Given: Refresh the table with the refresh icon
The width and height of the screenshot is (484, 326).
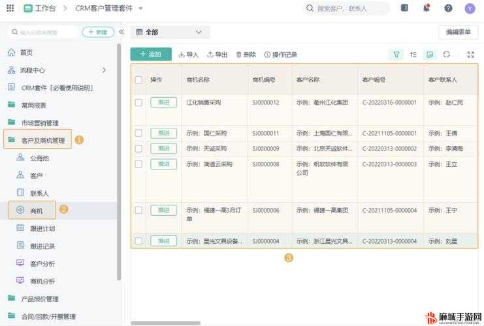Looking at the screenshot, I should coord(446,55).
